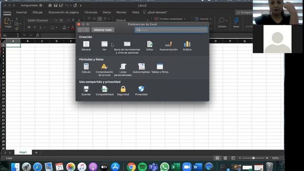This screenshot has height=171, width=304.
Task: Click the Pegar paste icon
Action: pyautogui.click(x=8, y=23)
